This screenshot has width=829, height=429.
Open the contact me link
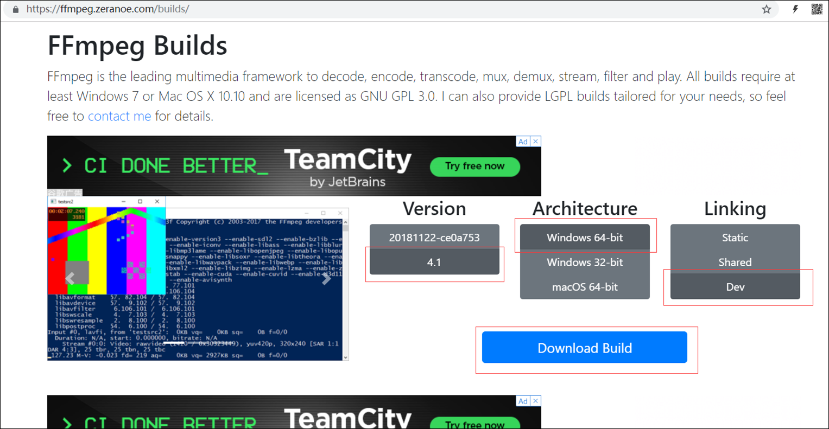(119, 116)
